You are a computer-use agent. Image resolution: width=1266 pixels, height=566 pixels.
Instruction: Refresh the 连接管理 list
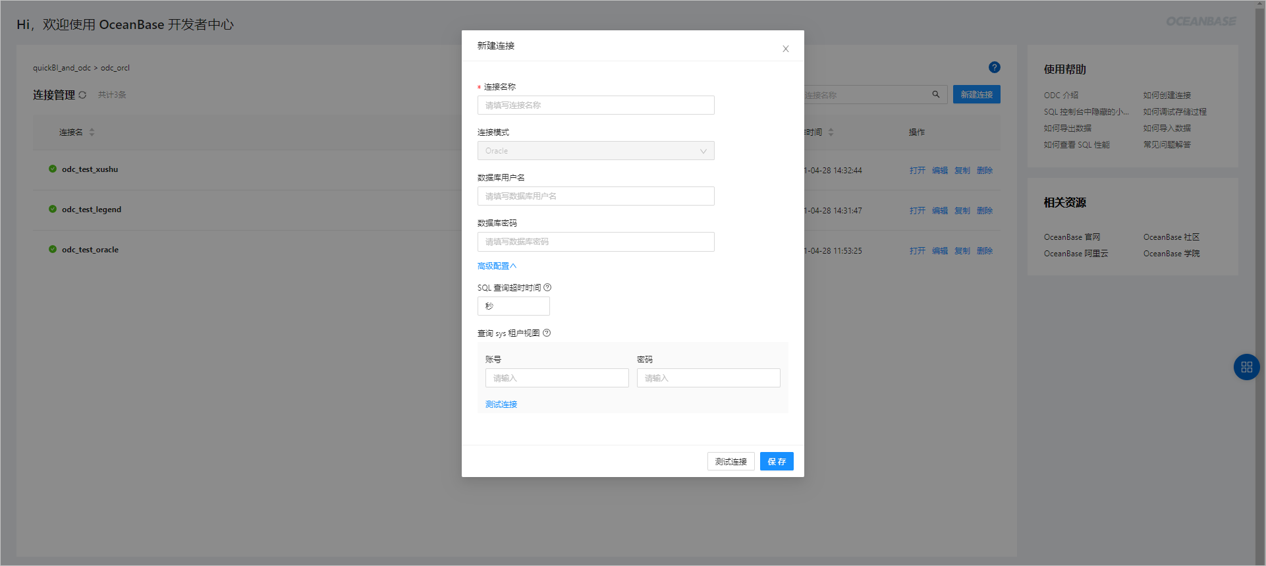[82, 95]
